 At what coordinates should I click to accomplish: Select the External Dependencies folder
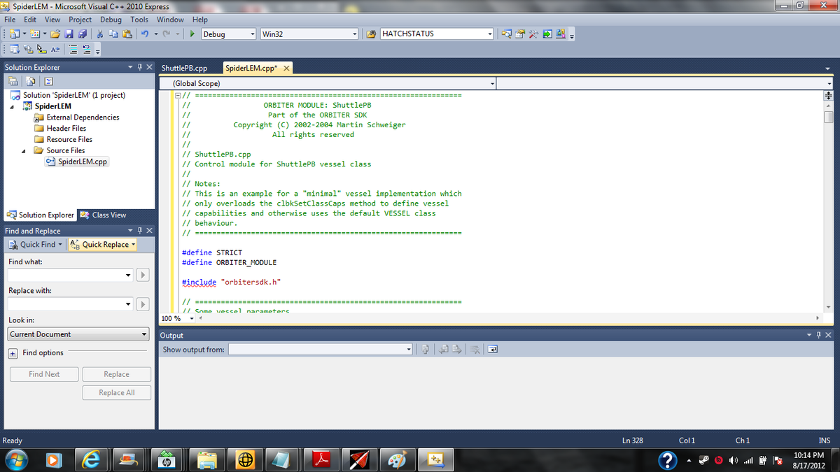[76, 117]
